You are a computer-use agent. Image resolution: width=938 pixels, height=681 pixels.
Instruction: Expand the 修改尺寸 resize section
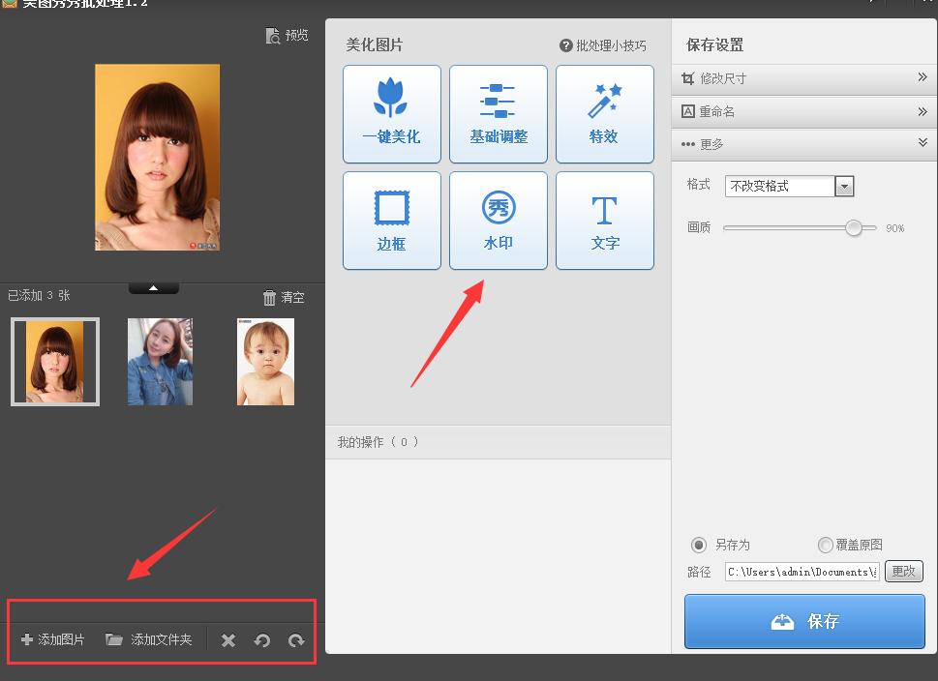(x=803, y=78)
